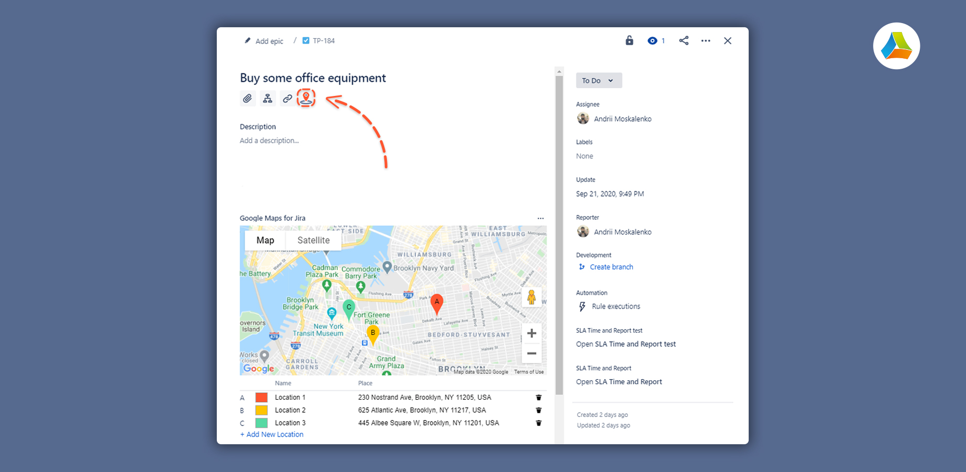Open the TP-184 issue key link

click(323, 40)
